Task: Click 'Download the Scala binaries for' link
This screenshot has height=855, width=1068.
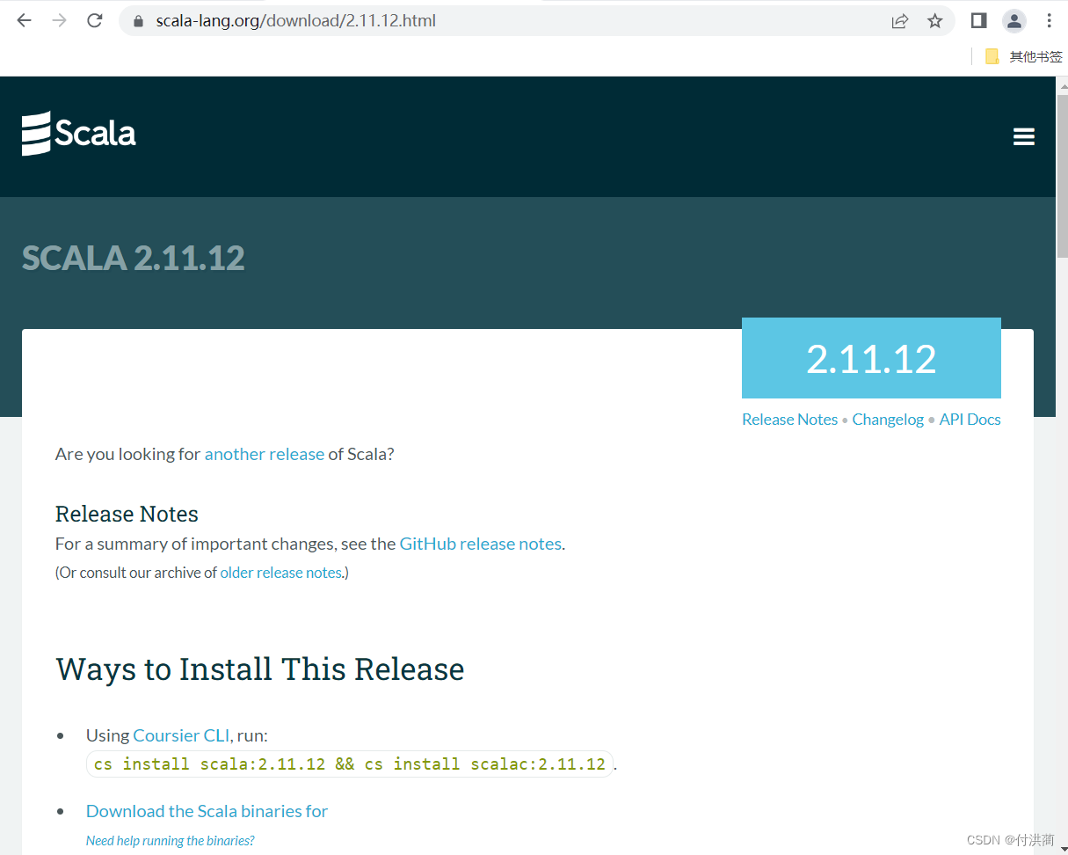Action: pos(207,811)
